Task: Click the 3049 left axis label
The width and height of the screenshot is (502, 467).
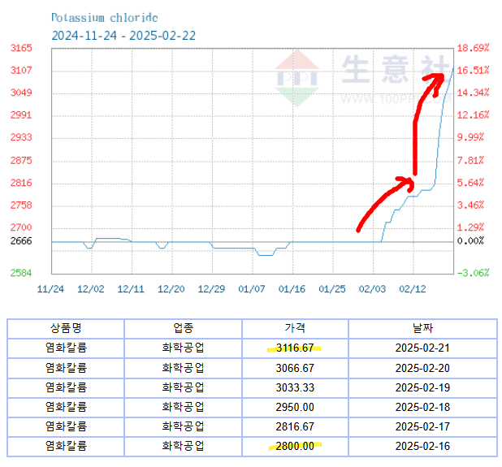Action: [x=21, y=93]
